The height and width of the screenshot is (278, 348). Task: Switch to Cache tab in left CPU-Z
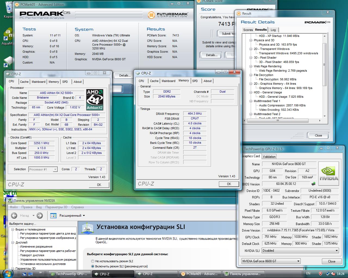point(24,82)
